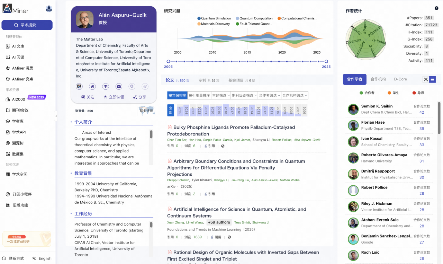
Task: Open the 合作者筛选 dropdown
Action: pyautogui.click(x=270, y=95)
